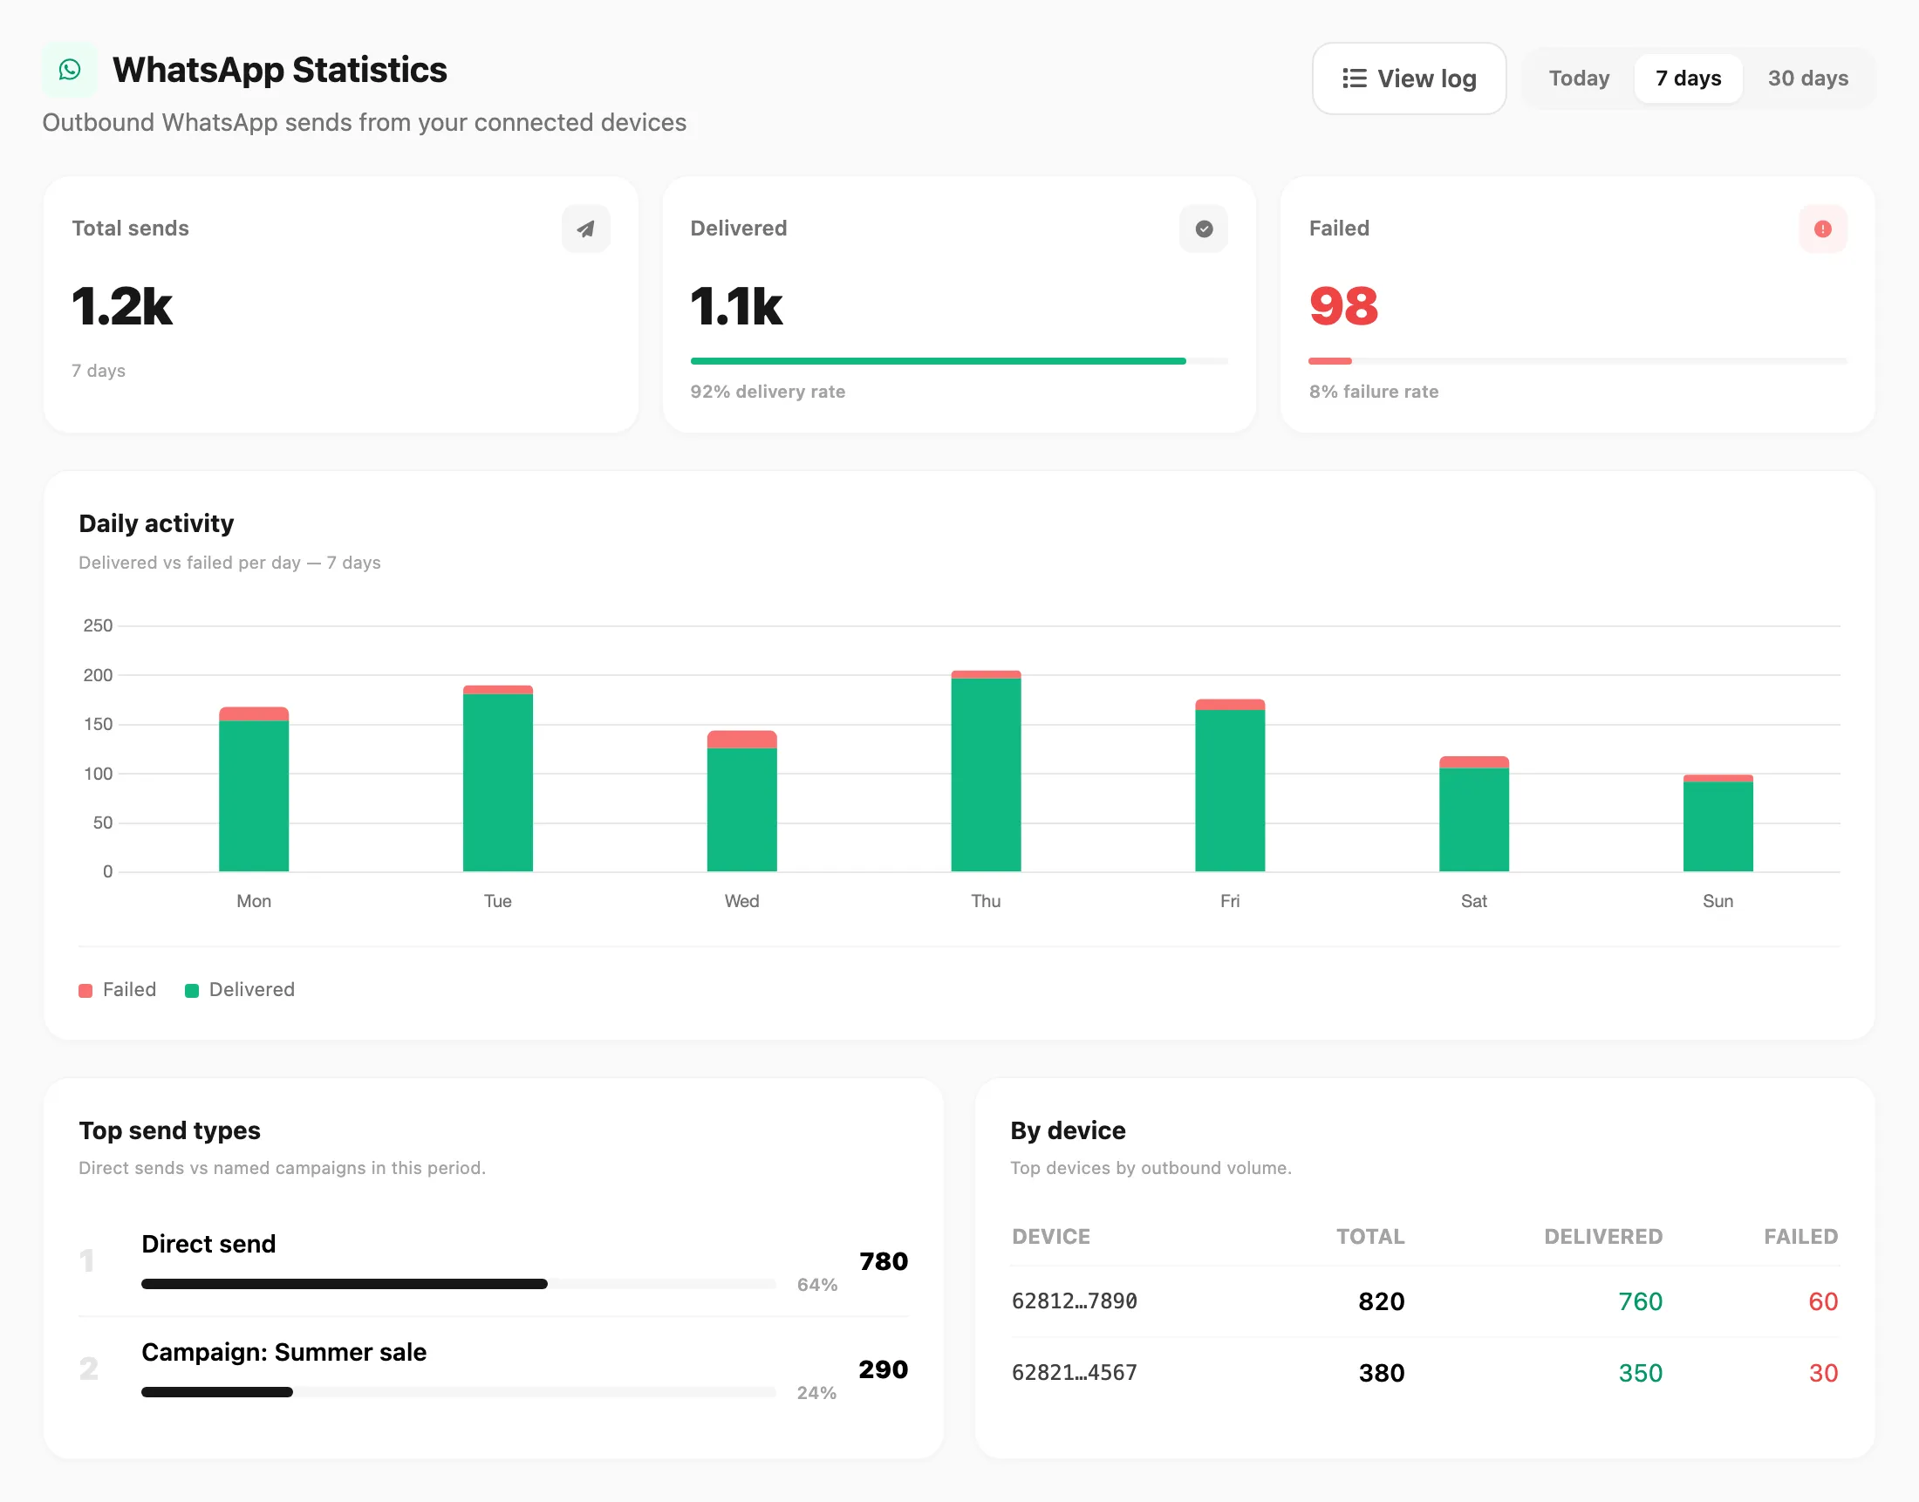Click the red failure rate progress bar

[x=1577, y=360]
